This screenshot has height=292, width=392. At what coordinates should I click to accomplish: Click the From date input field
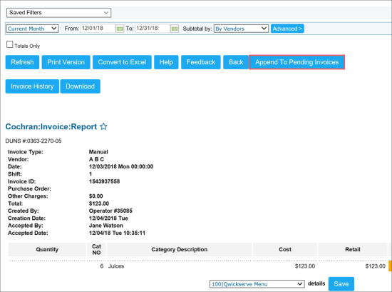98,29
